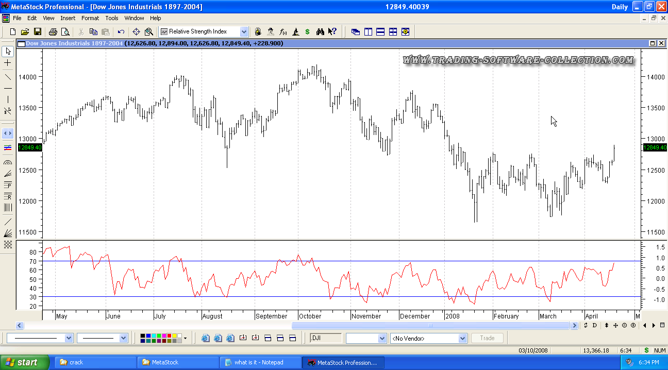
Task: Click the Print icon in toolbar
Action: [x=53, y=32]
